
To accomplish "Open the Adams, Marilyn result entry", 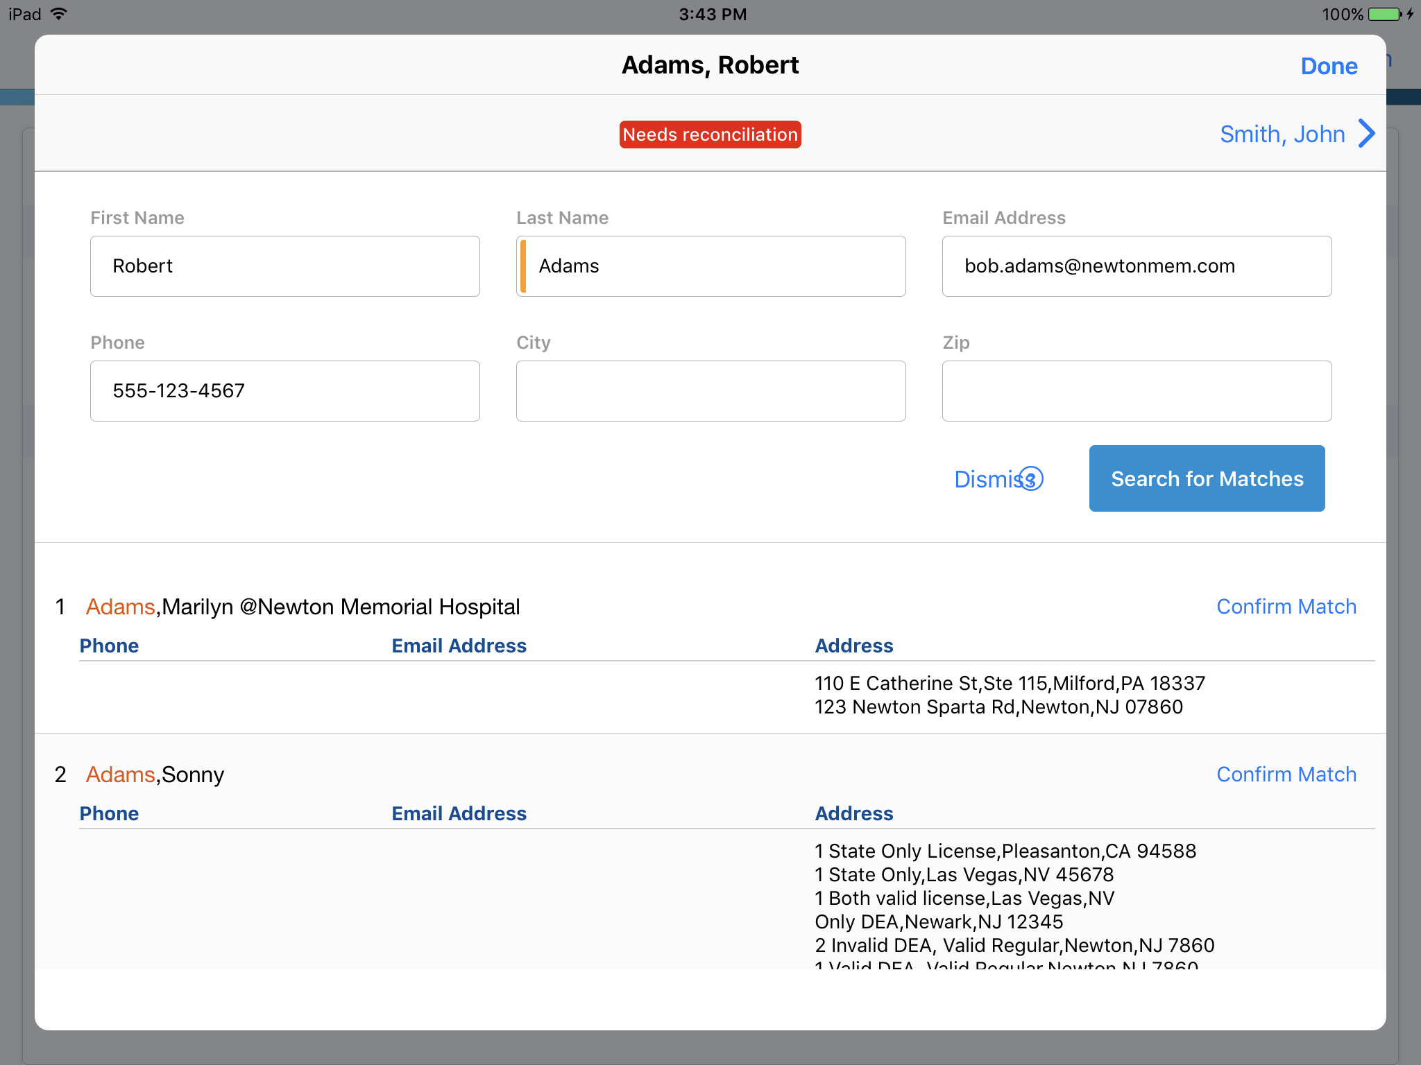I will click(x=303, y=607).
